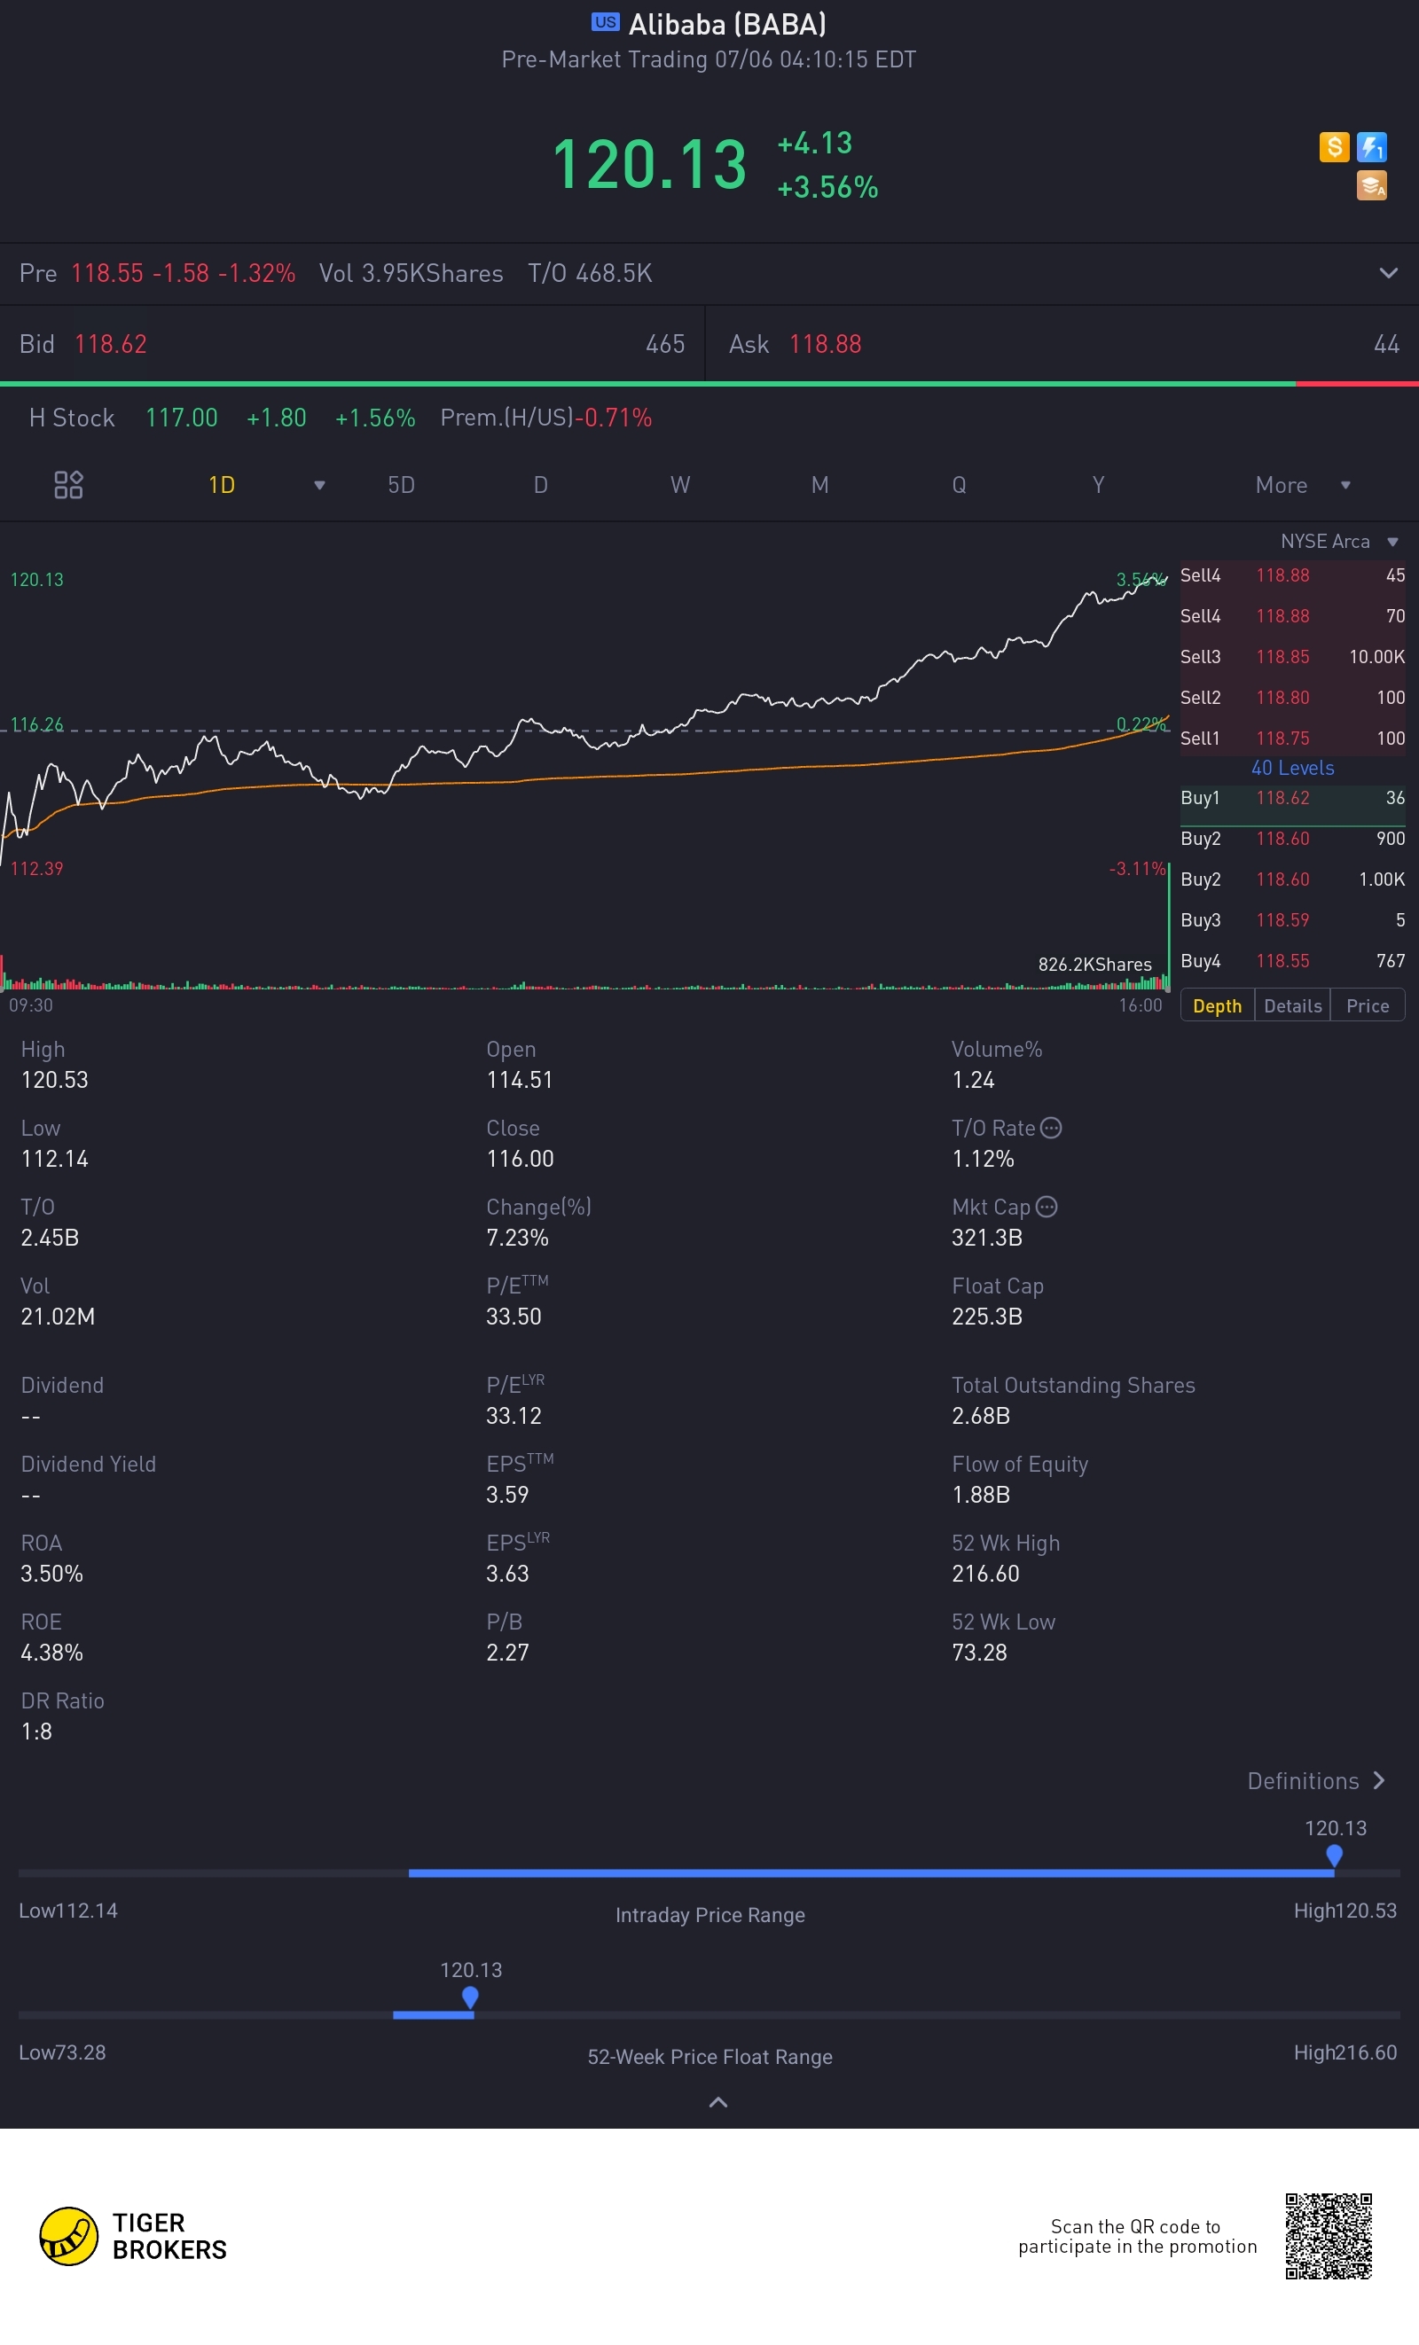This screenshot has height=2345, width=1419.
Task: Click the H Stock price 117.00
Action: point(182,418)
